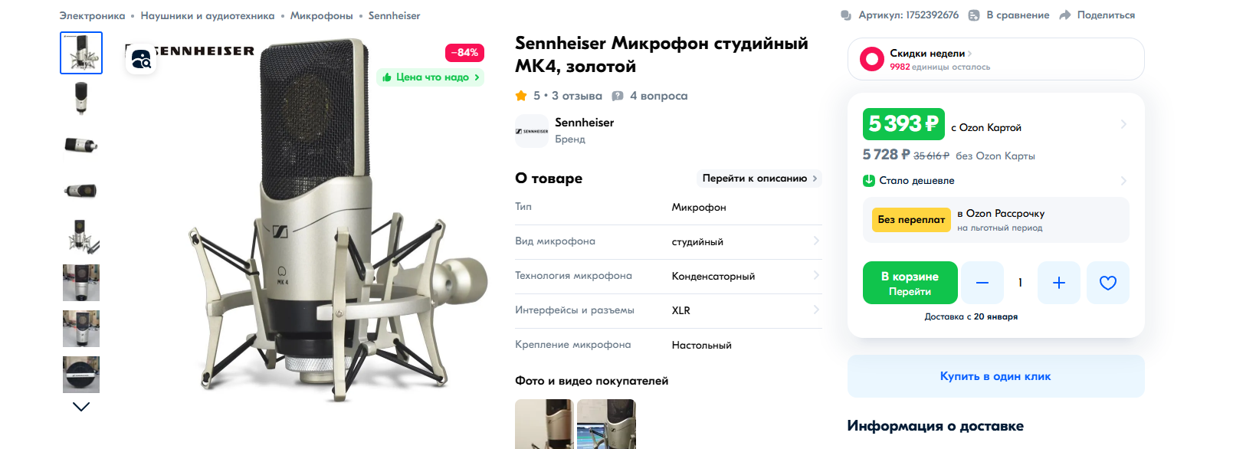Expand the Стало дешевле chevron
The image size is (1233, 449).
point(1123,181)
